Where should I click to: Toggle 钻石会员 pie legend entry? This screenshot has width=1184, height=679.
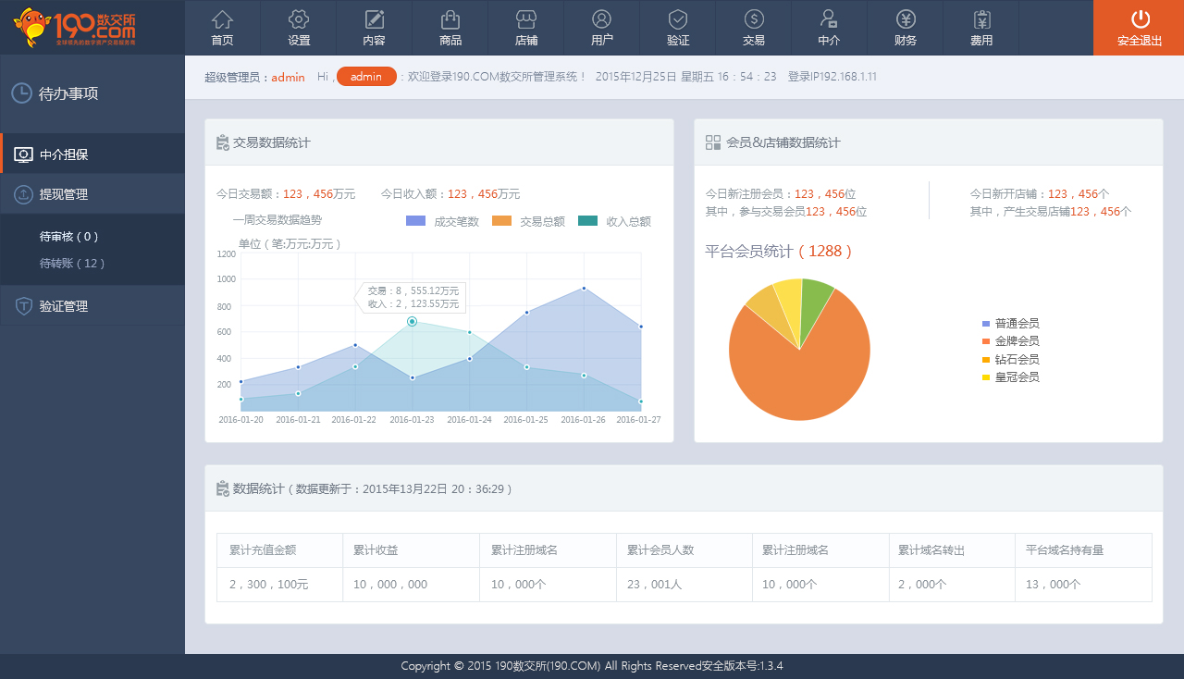[1010, 360]
